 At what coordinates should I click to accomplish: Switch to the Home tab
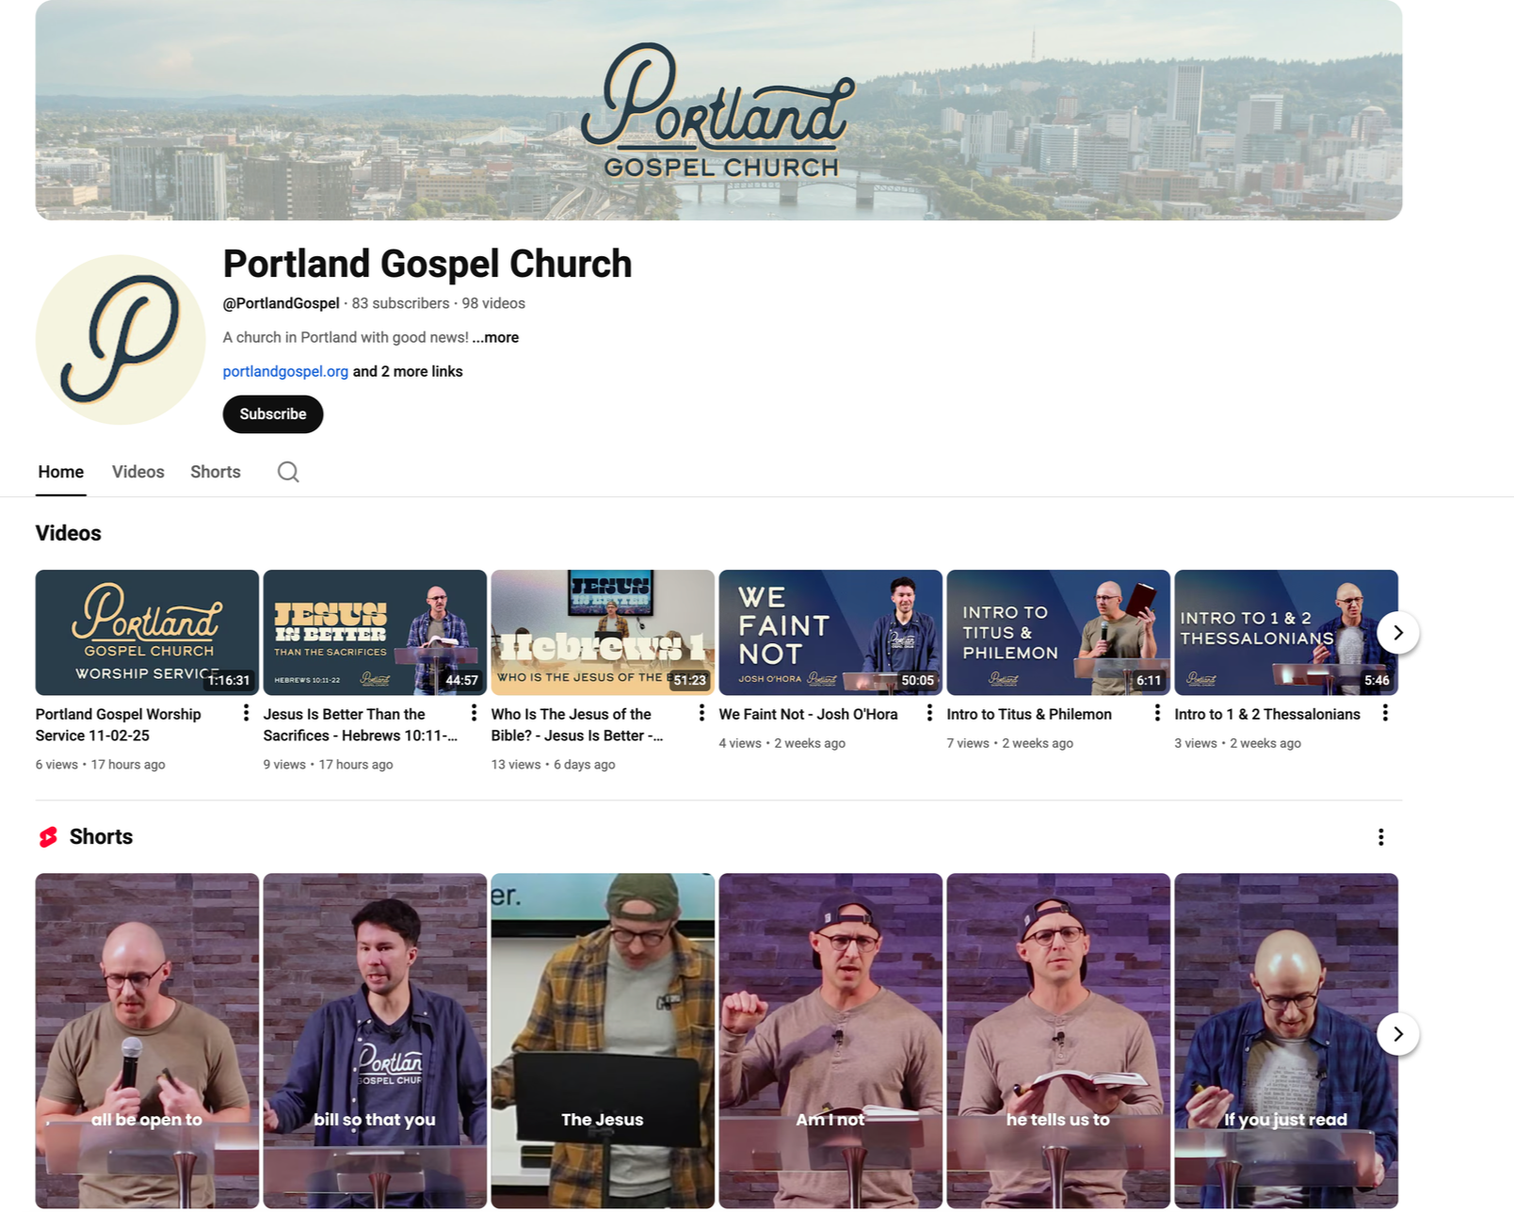[61, 472]
